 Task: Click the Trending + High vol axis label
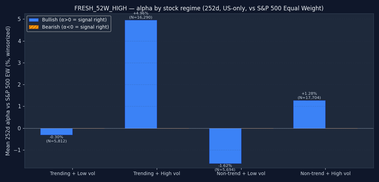point(157,174)
